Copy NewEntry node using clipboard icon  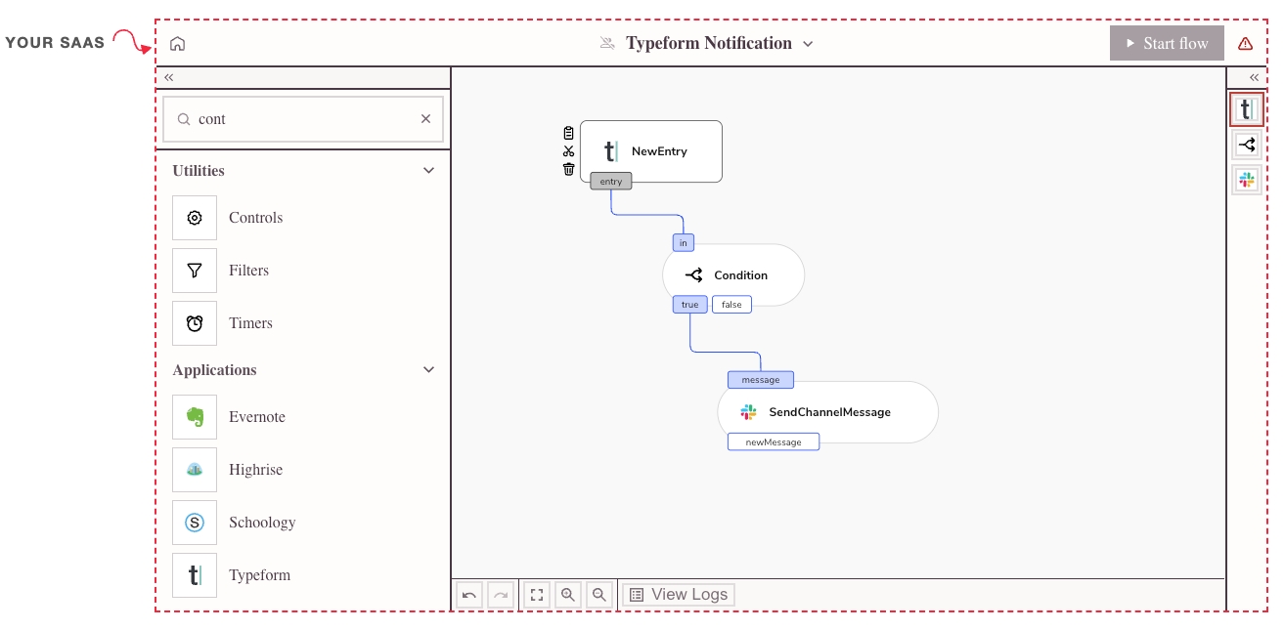pyautogui.click(x=568, y=134)
